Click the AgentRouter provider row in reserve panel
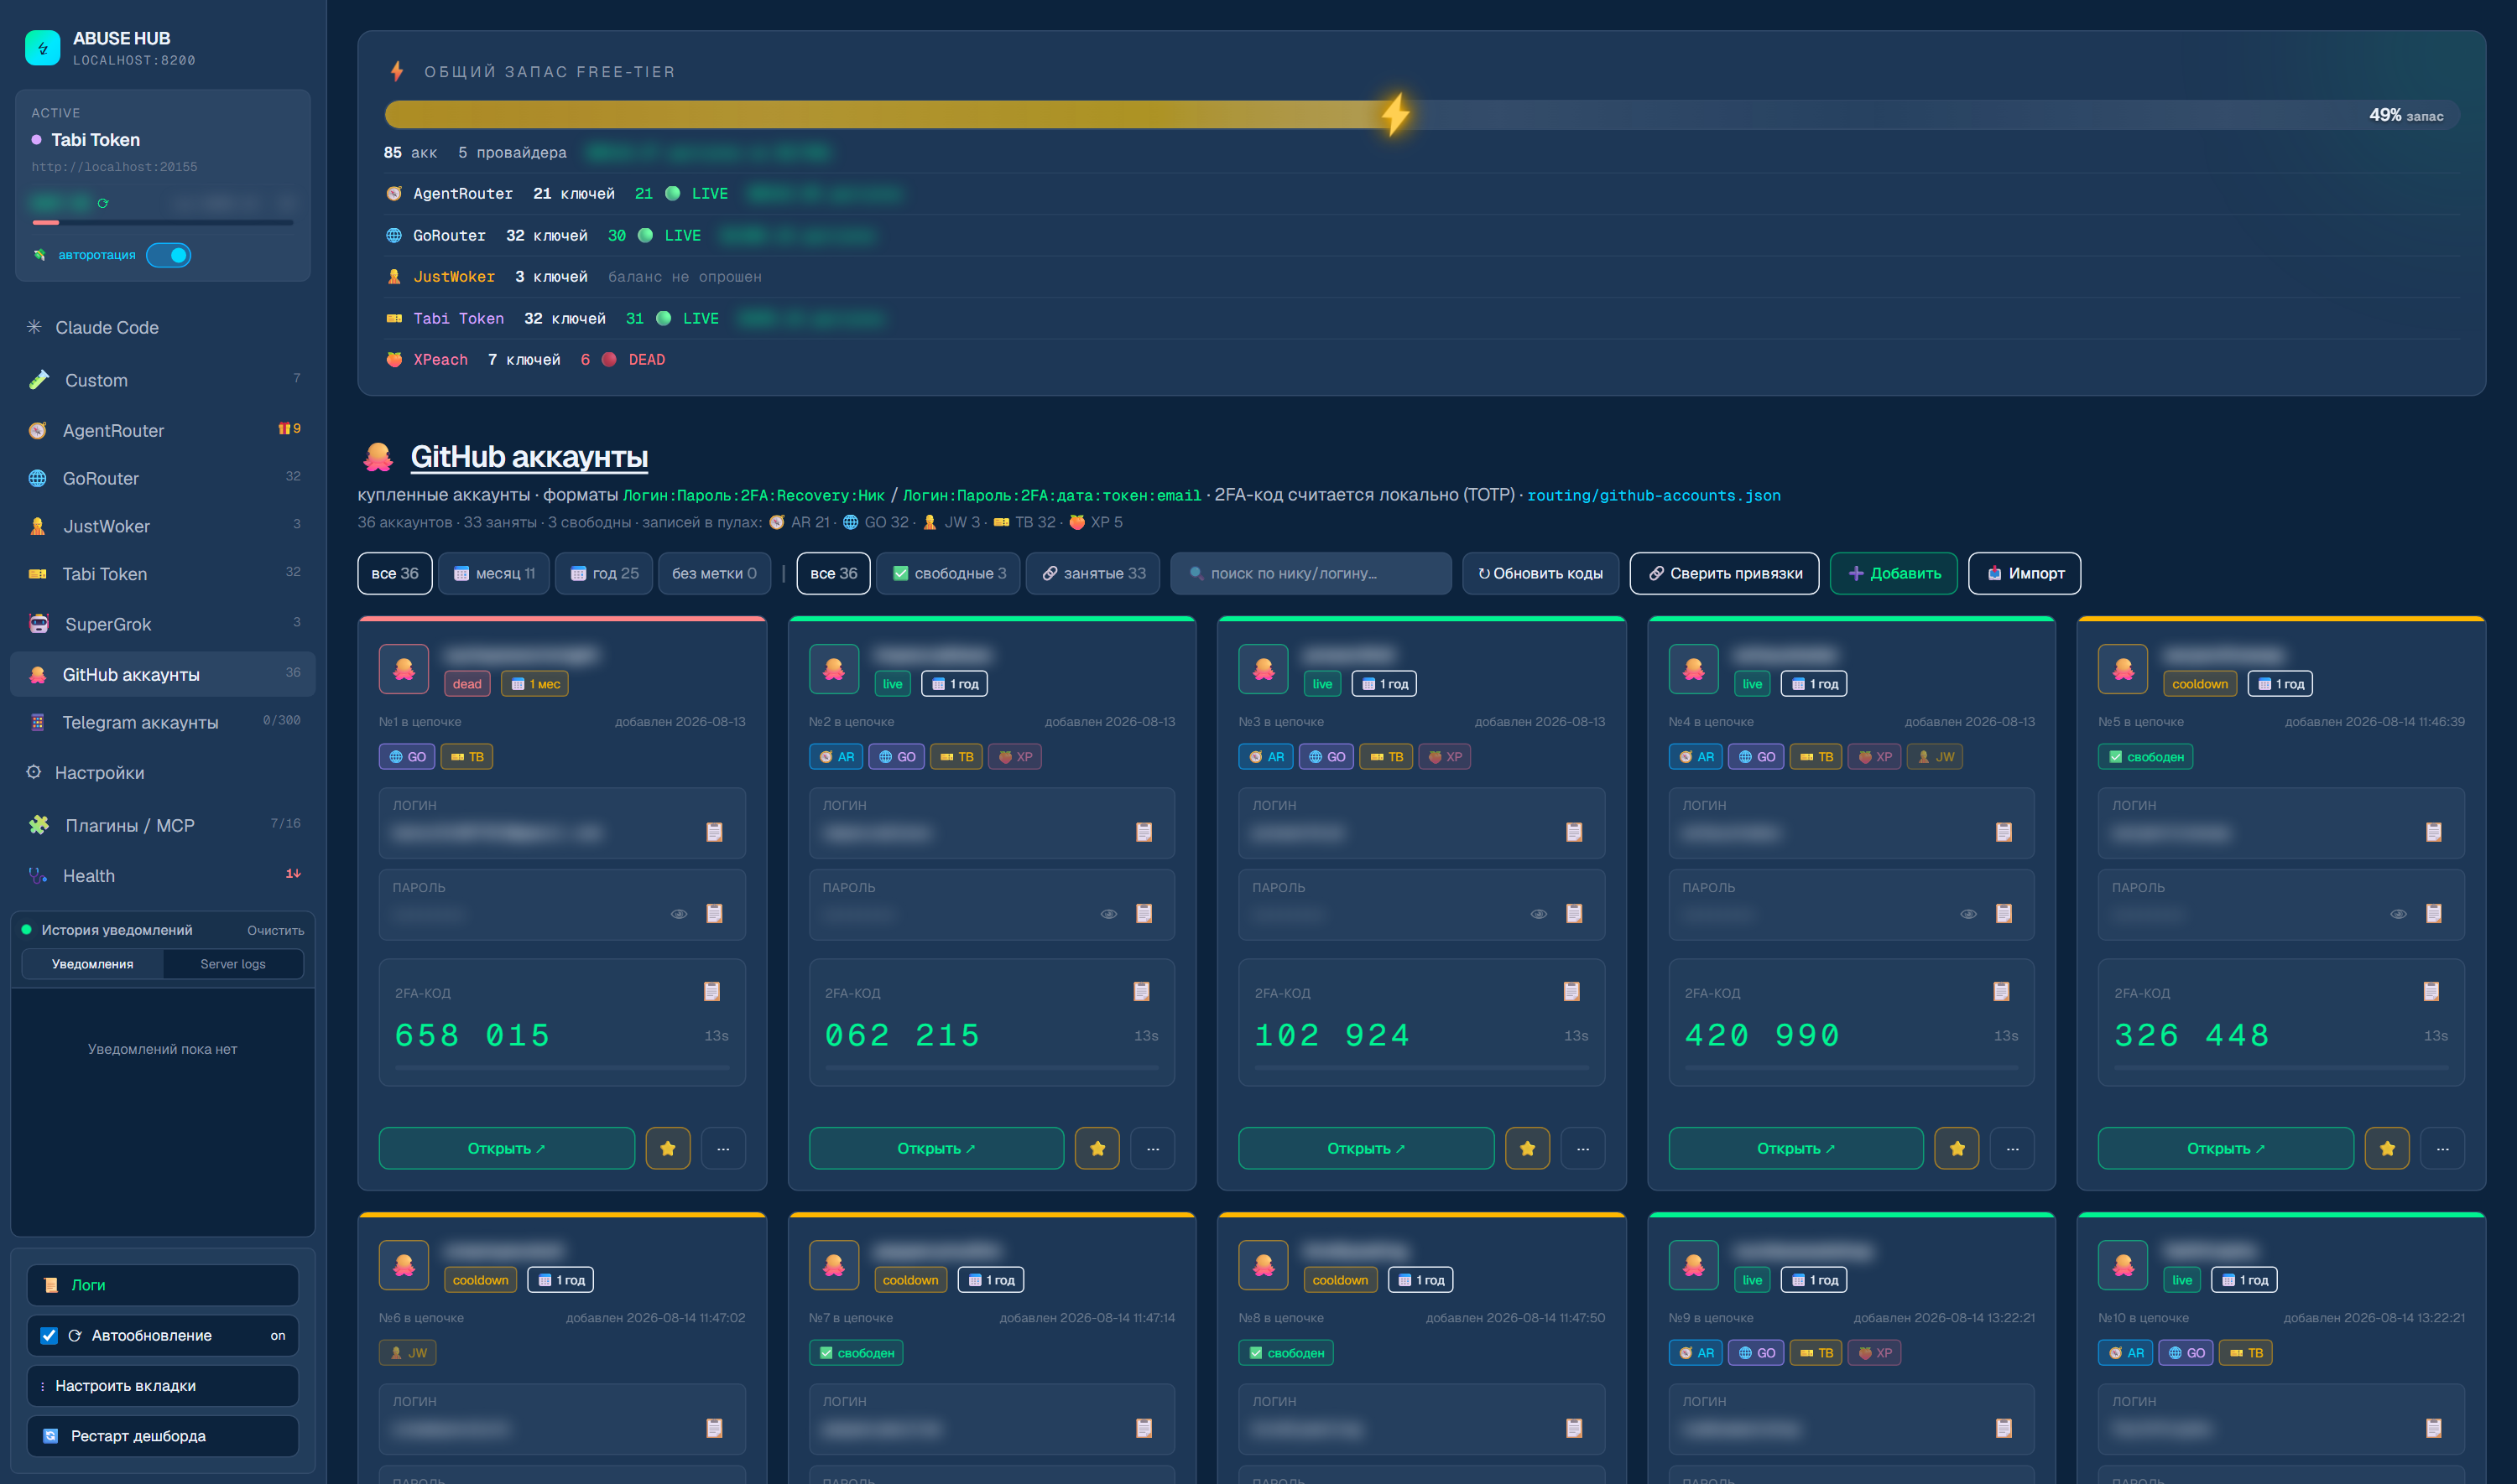The image size is (2517, 1484). (x=1421, y=194)
